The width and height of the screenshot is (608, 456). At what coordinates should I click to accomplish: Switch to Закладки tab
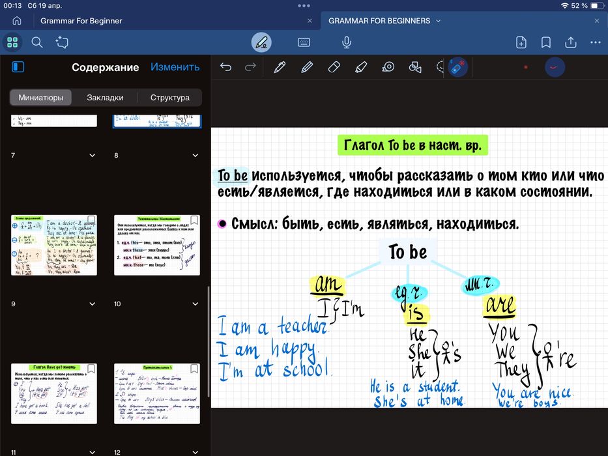(x=105, y=97)
